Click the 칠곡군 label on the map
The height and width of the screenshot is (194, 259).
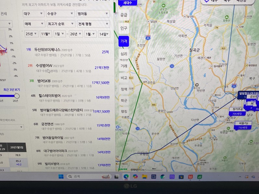[x=194, y=50]
